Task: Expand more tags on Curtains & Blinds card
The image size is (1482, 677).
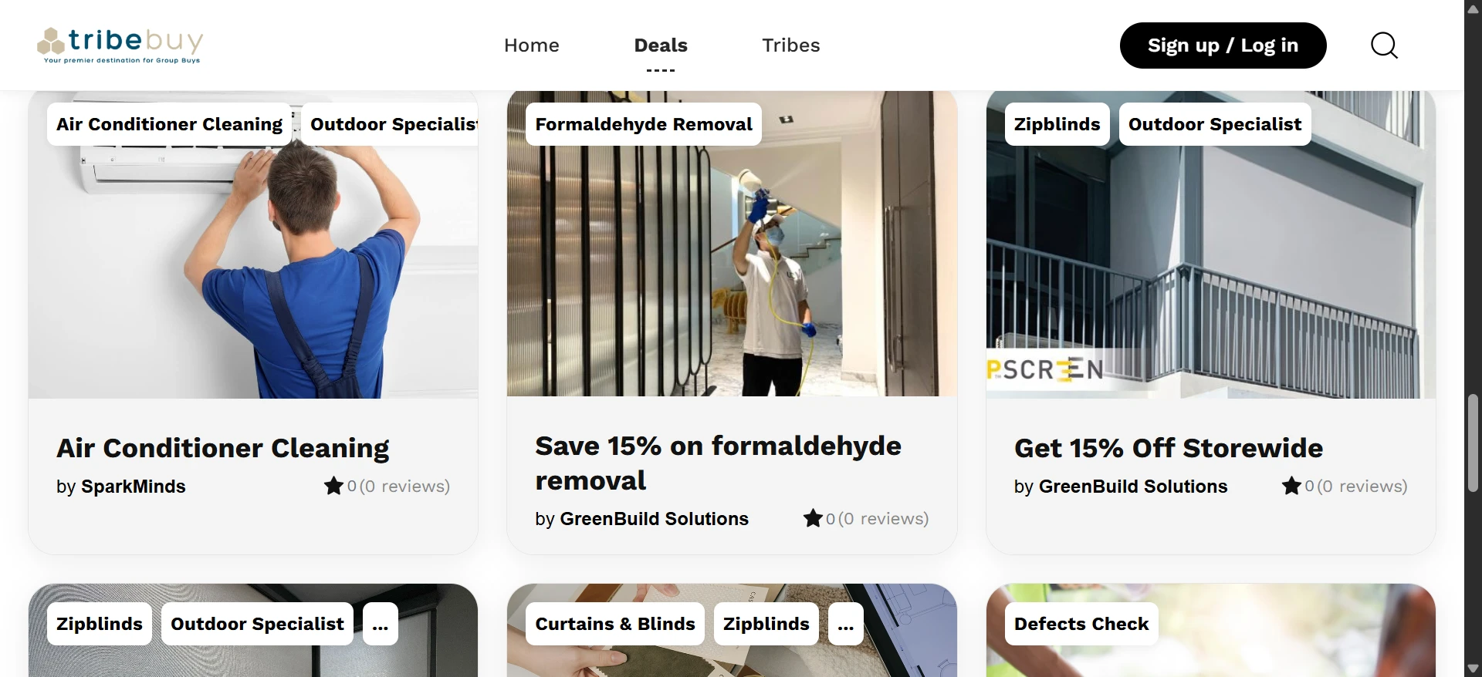Action: pos(846,624)
